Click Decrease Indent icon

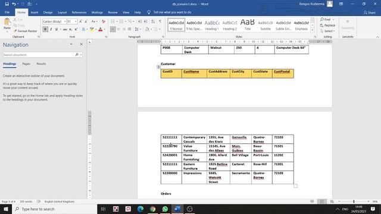click(140, 21)
